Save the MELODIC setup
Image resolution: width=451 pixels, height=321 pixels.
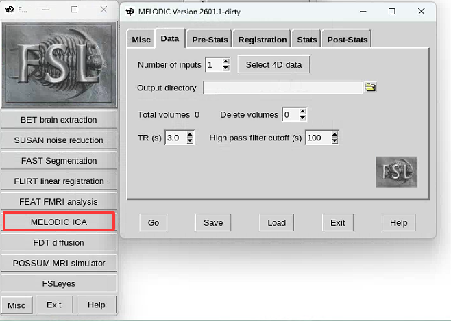tap(213, 222)
